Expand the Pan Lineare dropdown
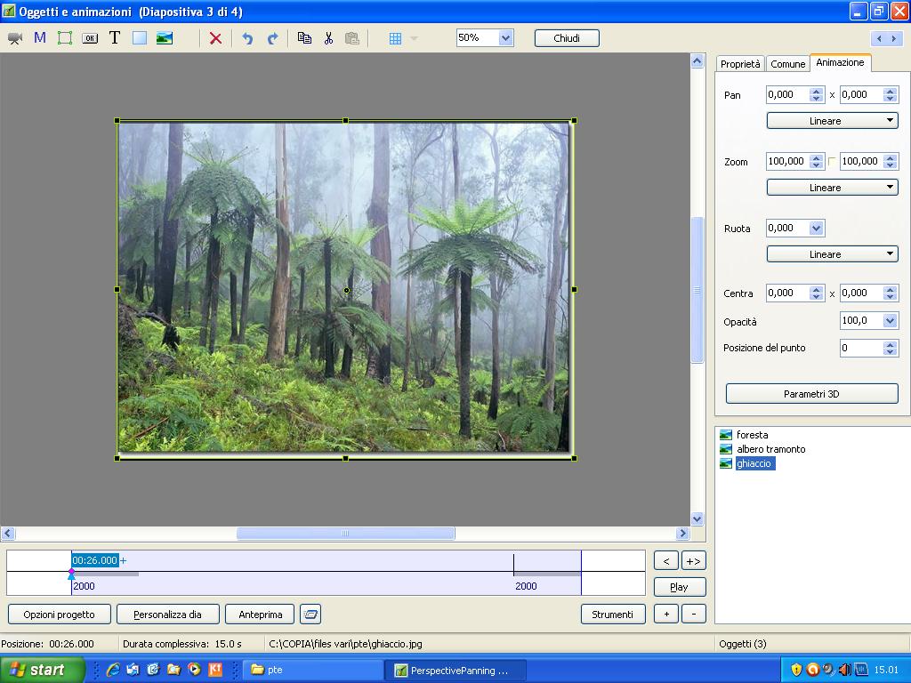The height and width of the screenshot is (683, 911). [x=832, y=121]
